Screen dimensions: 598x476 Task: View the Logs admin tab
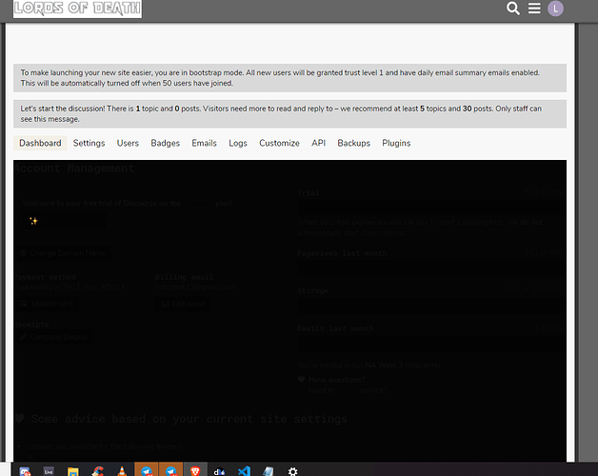tap(238, 143)
